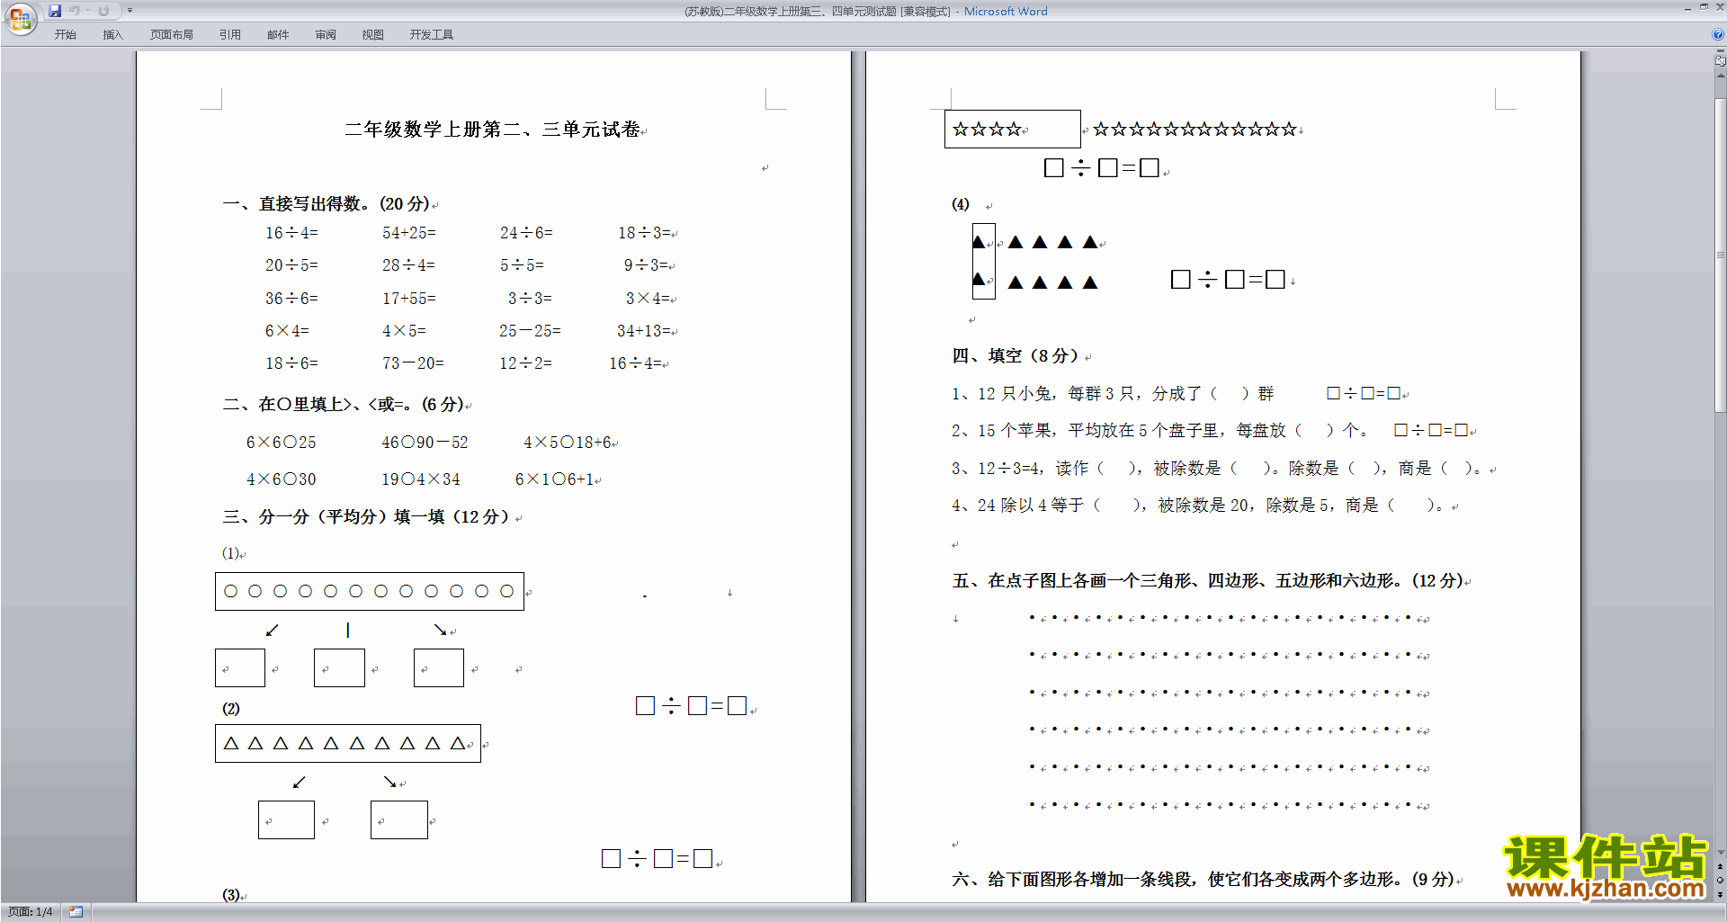
Task: Click the page count 页面: 1/4 indicator
Action: (31, 912)
